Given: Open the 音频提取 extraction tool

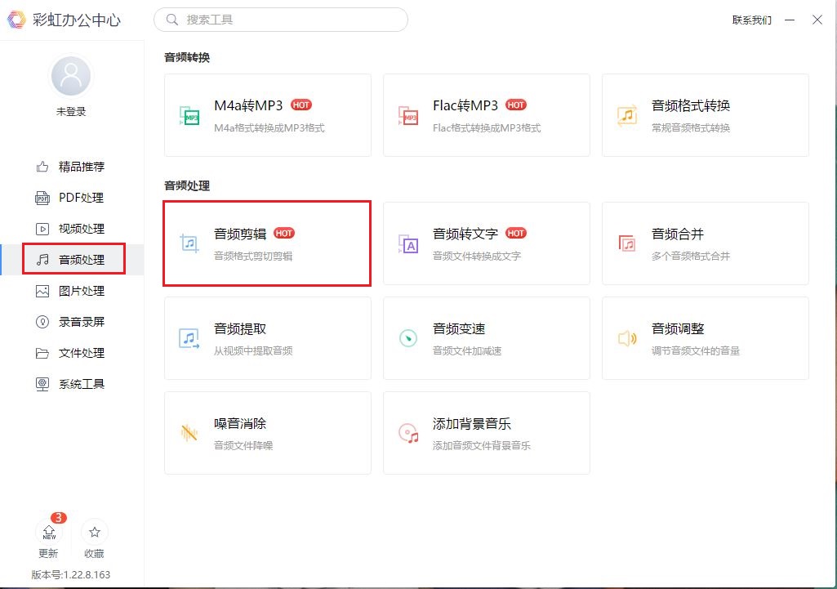Looking at the screenshot, I should pyautogui.click(x=267, y=337).
